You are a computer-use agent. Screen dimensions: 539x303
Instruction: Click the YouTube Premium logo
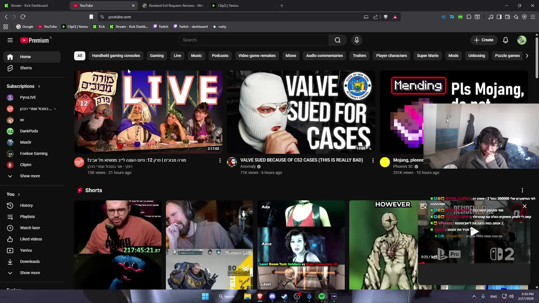[x=35, y=40]
